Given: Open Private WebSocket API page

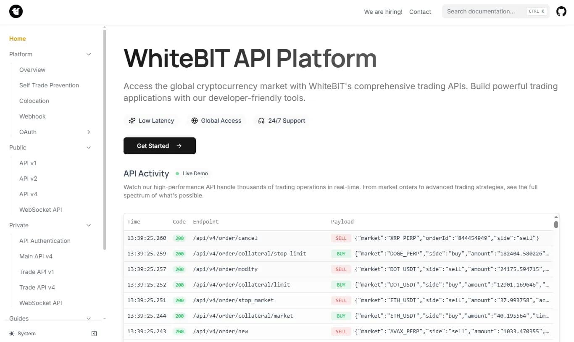Looking at the screenshot, I should 41,303.
